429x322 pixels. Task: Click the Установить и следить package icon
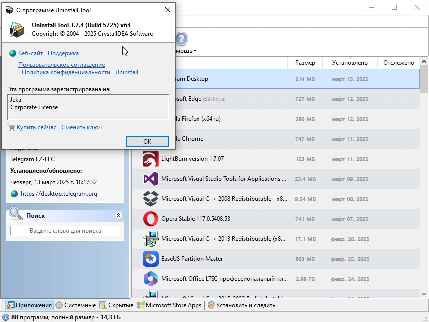(211, 305)
